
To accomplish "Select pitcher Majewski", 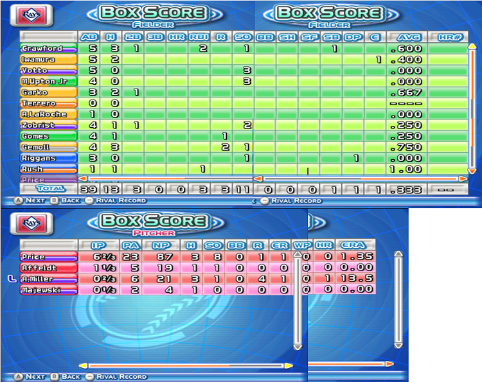I will coord(48,290).
